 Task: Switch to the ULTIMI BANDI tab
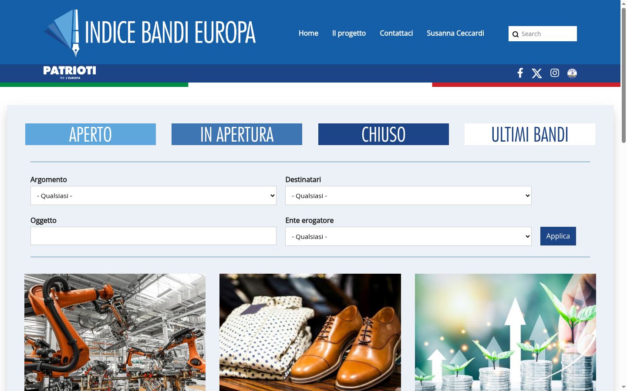(x=530, y=134)
